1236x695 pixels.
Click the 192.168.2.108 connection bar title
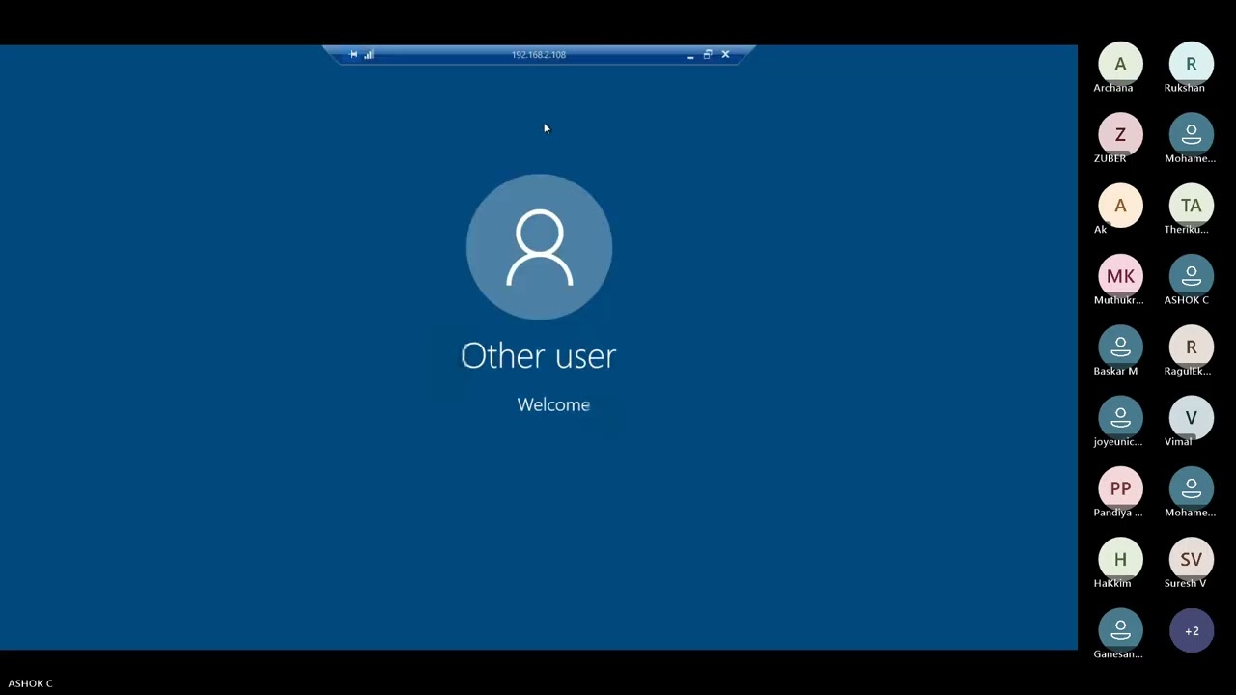539,55
